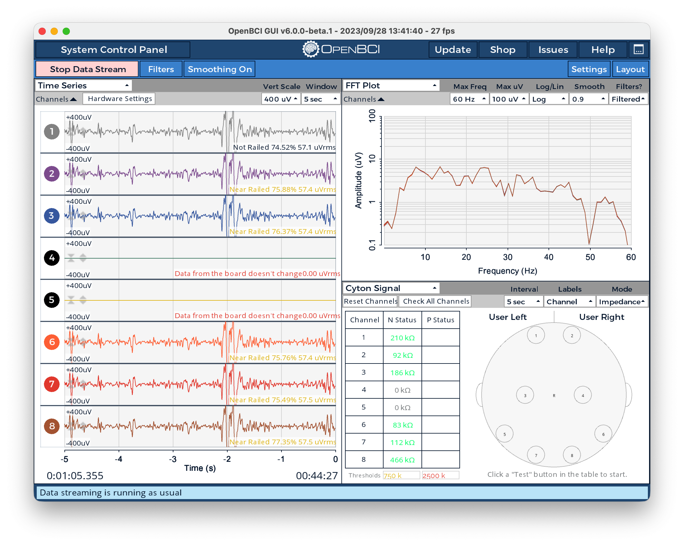Click the console window icon next to Help

click(638, 50)
